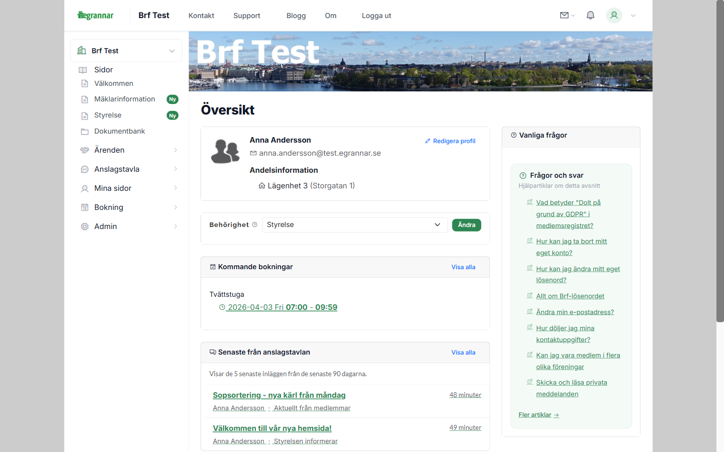724x452 pixels.
Task: Open Hur kan jag ta bort mitt konto article
Action: 571,247
